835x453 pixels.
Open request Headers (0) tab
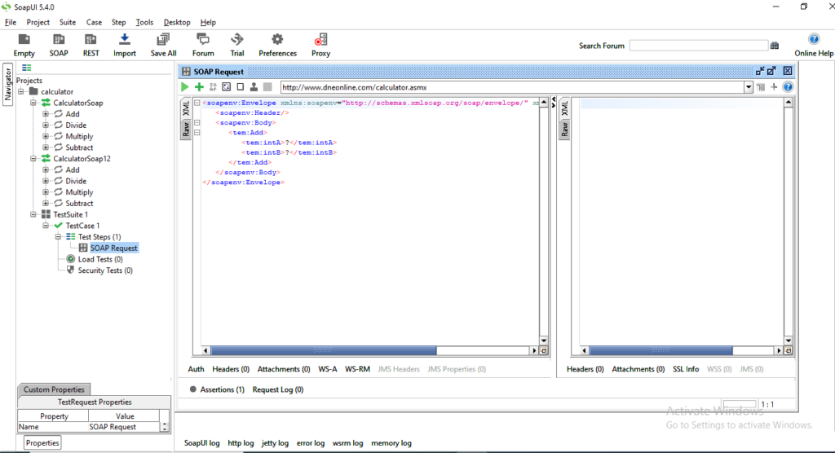(231, 369)
